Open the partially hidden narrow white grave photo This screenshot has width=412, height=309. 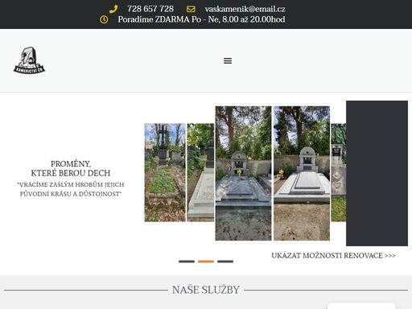point(200,172)
